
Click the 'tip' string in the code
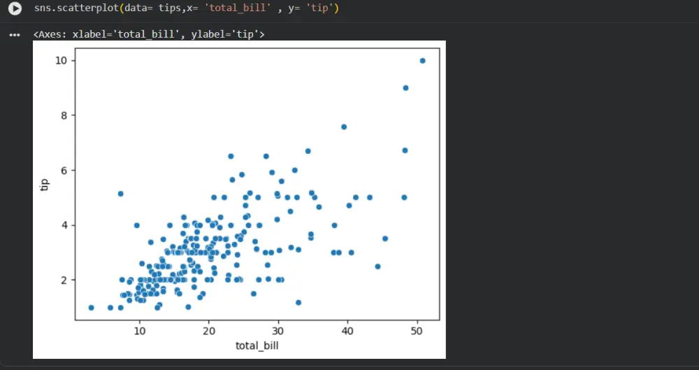(320, 8)
